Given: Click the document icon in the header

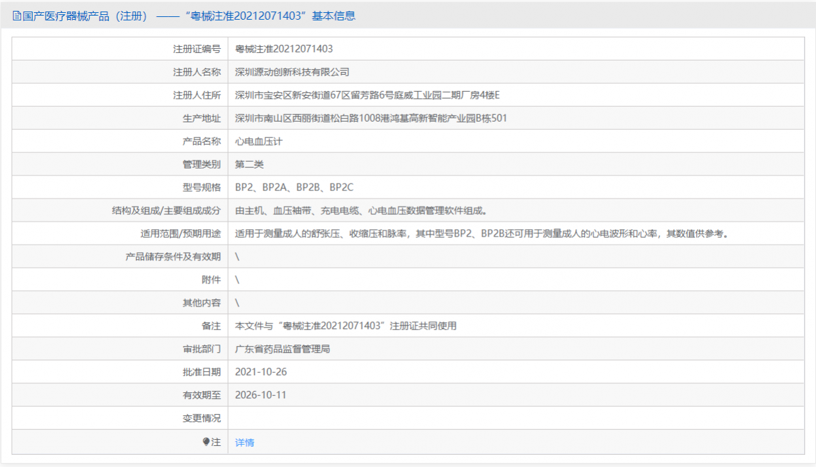Looking at the screenshot, I should [17, 16].
